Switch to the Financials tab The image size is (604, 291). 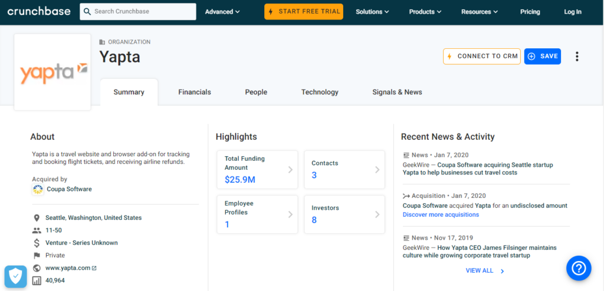[195, 92]
